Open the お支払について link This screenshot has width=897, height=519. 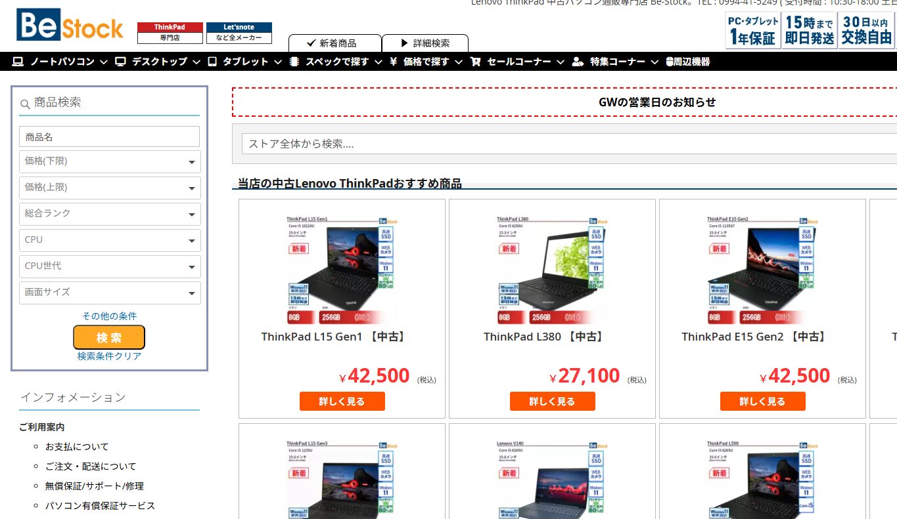pos(77,447)
